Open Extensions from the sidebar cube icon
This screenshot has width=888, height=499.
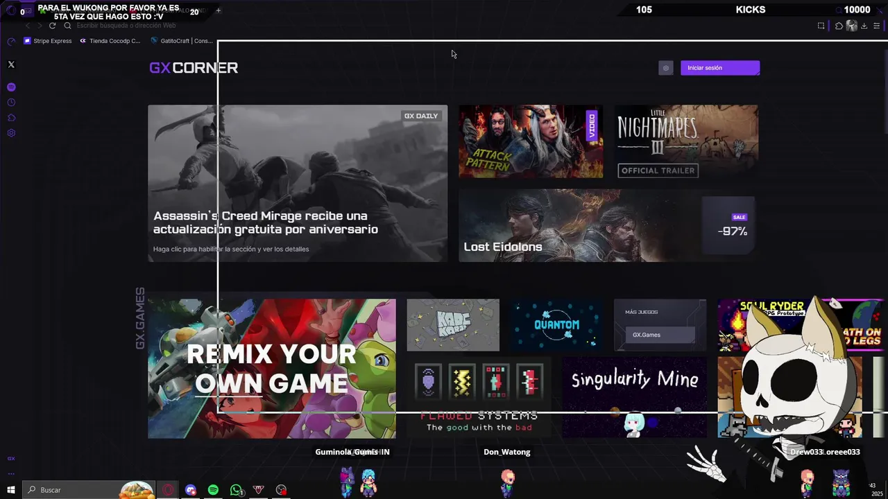tap(11, 118)
